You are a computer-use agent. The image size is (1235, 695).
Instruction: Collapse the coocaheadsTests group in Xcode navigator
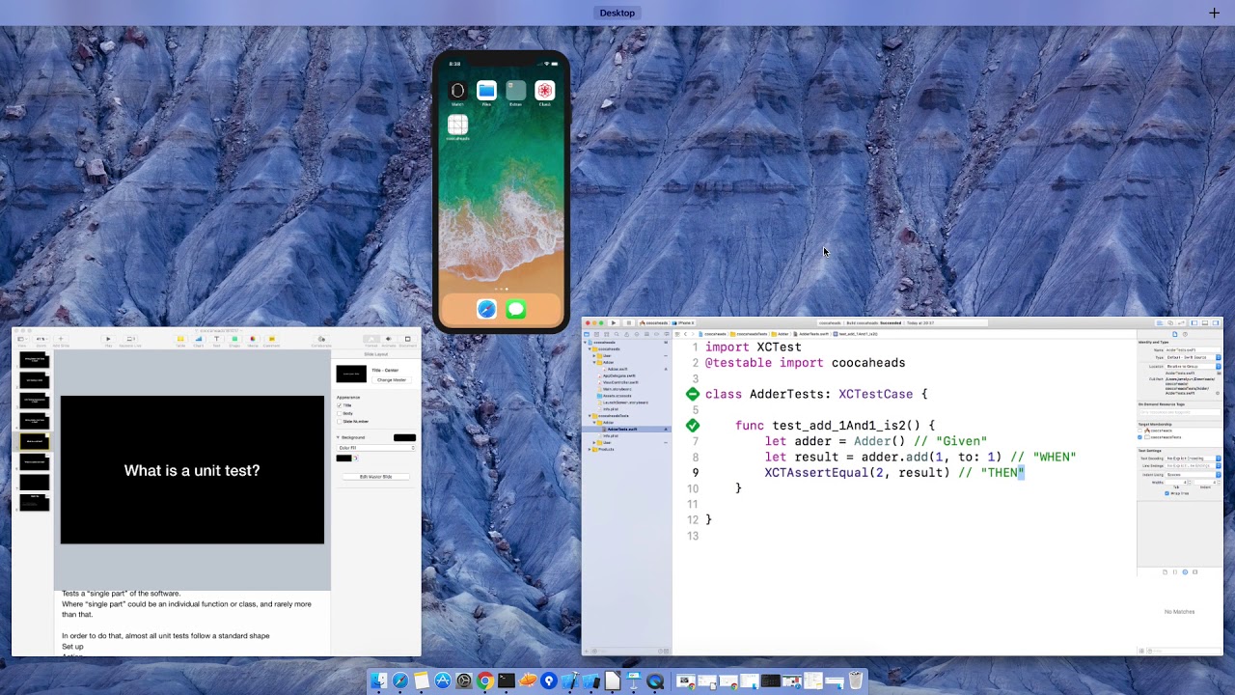point(590,416)
